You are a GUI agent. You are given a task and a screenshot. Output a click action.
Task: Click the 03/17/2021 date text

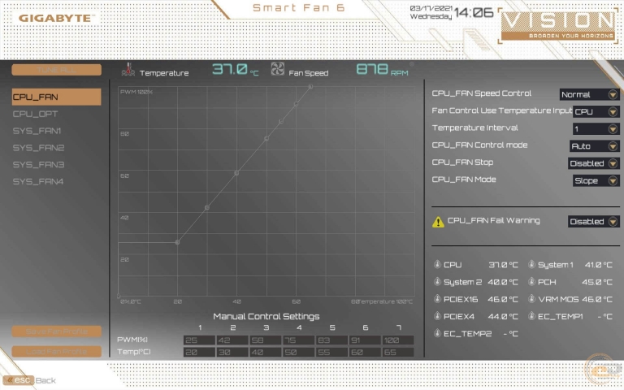(431, 8)
